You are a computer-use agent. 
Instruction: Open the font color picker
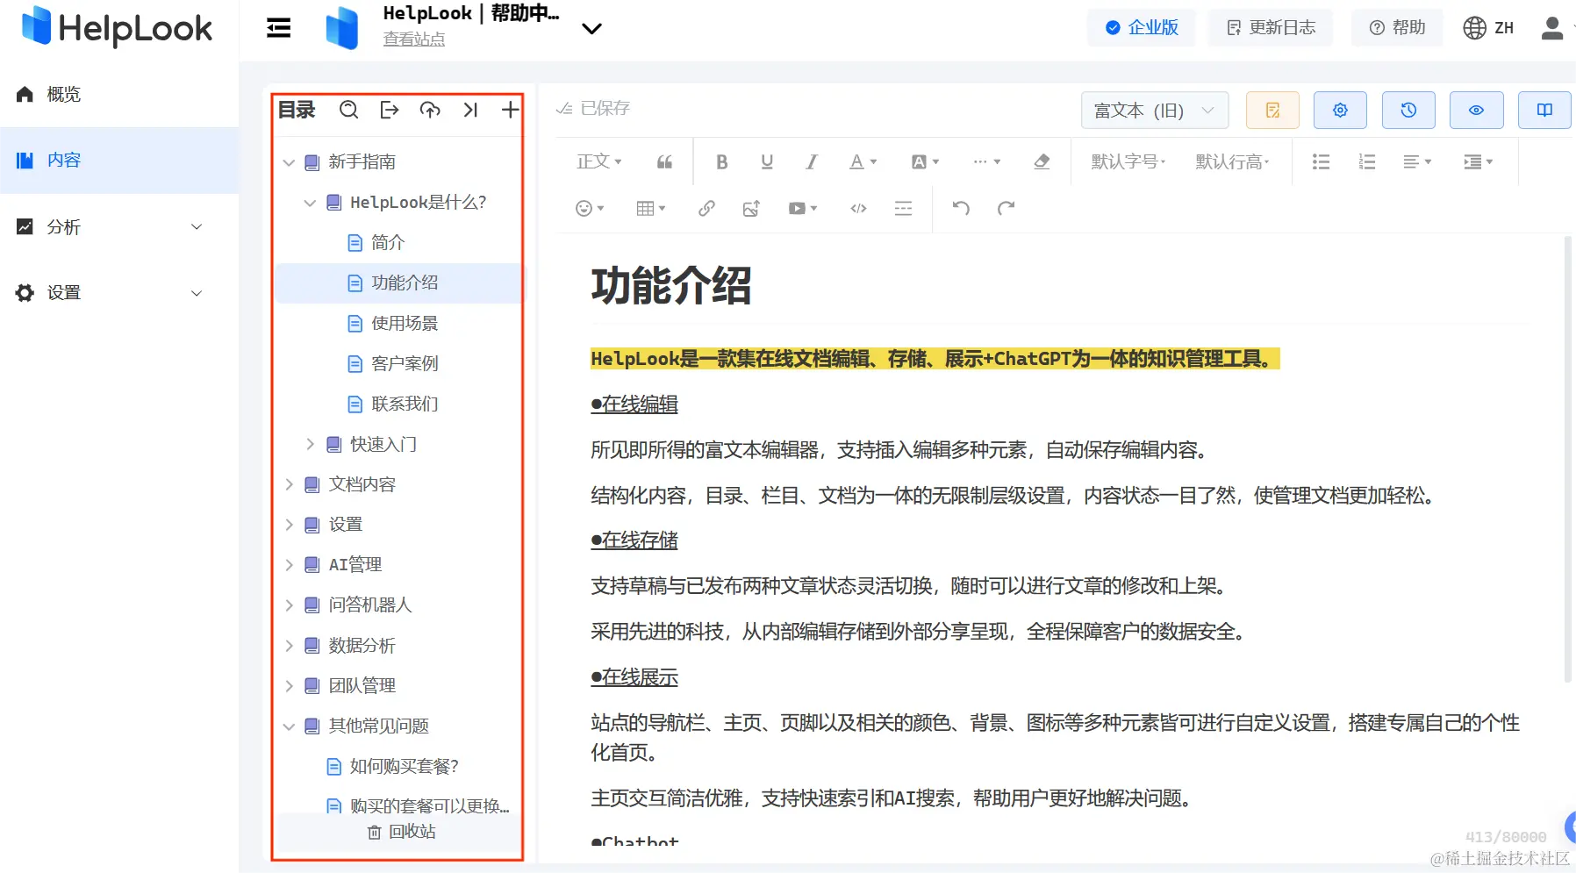pyautogui.click(x=863, y=161)
